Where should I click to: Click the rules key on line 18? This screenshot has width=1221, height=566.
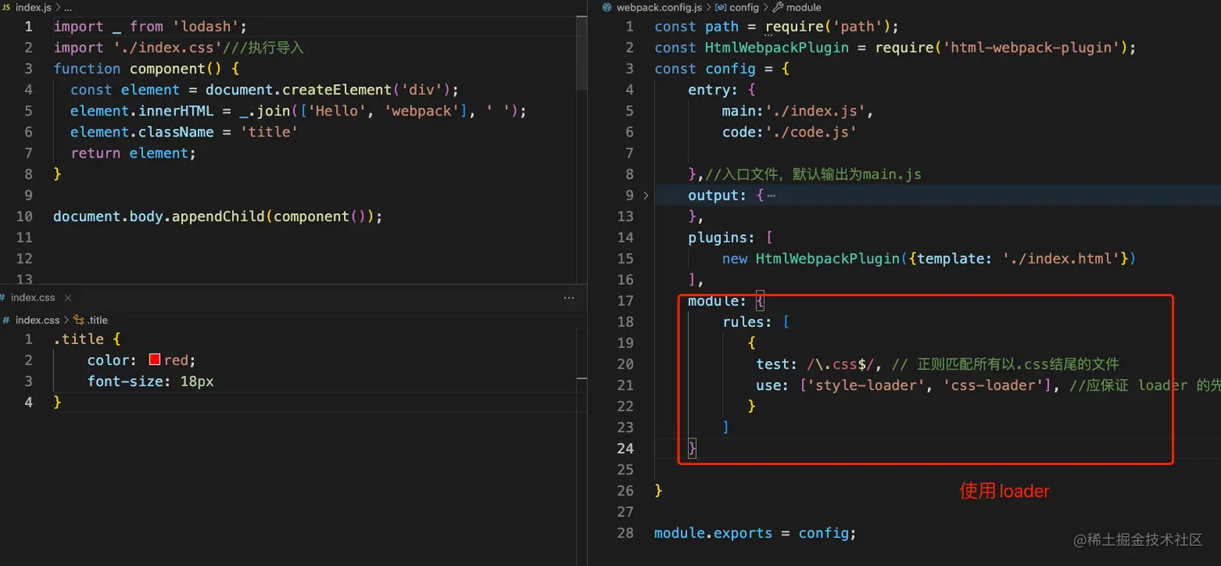click(743, 321)
